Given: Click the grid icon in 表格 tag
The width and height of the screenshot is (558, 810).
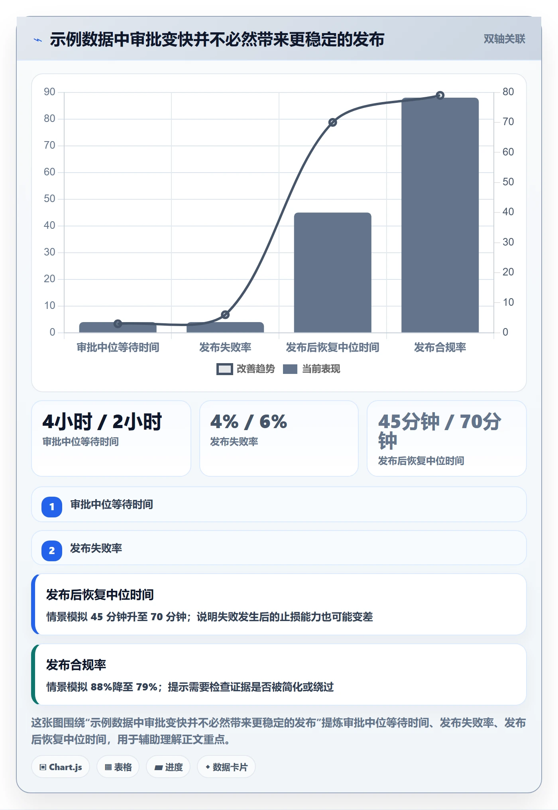Looking at the screenshot, I should (x=108, y=767).
